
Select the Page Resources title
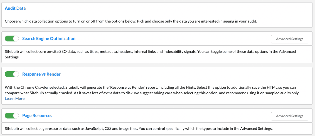[x=37, y=115]
